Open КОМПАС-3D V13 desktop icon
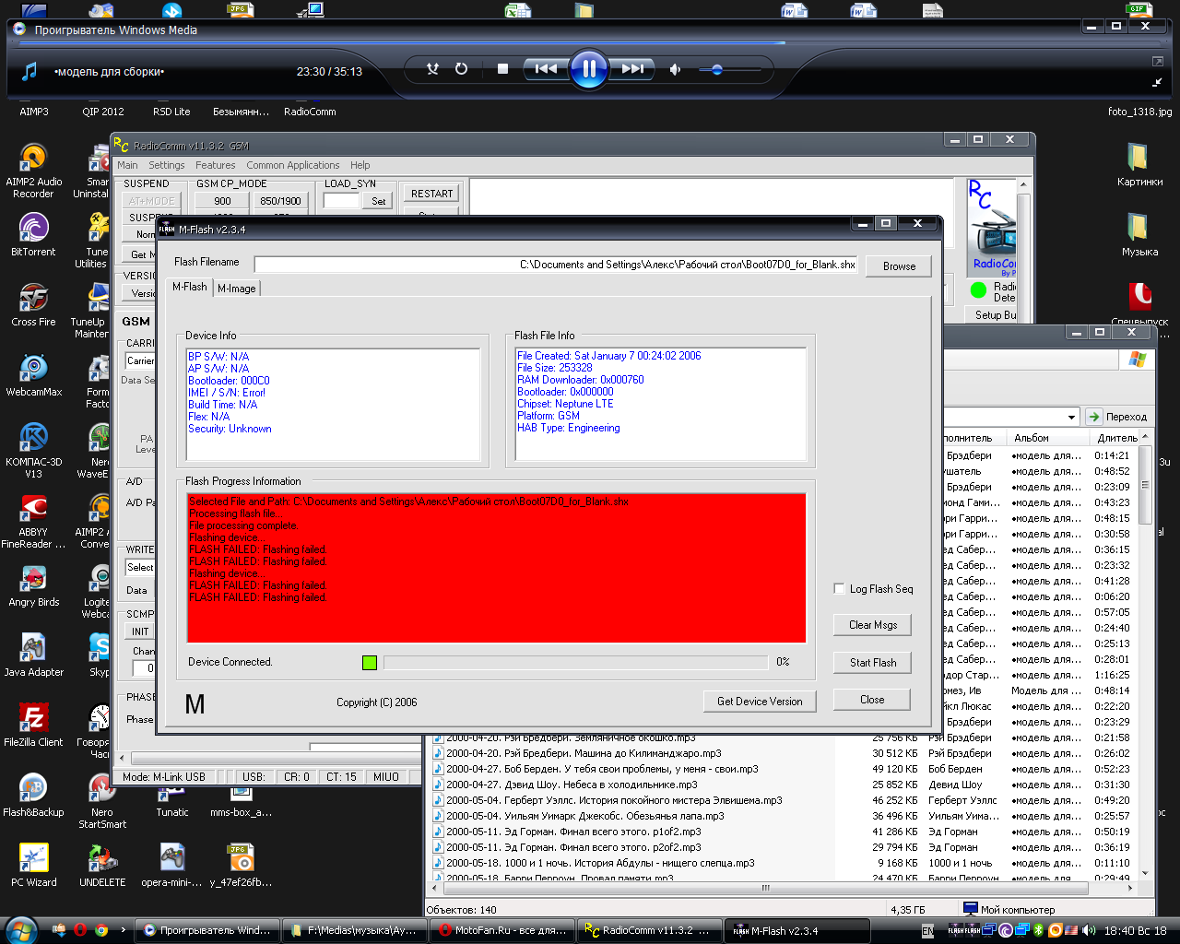1180x944 pixels. (x=33, y=452)
